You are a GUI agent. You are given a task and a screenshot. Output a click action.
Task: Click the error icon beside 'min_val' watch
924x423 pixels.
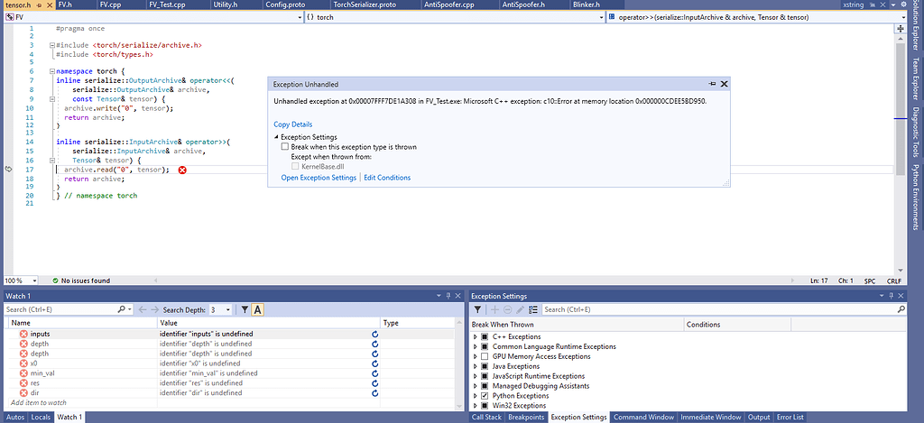coord(23,373)
